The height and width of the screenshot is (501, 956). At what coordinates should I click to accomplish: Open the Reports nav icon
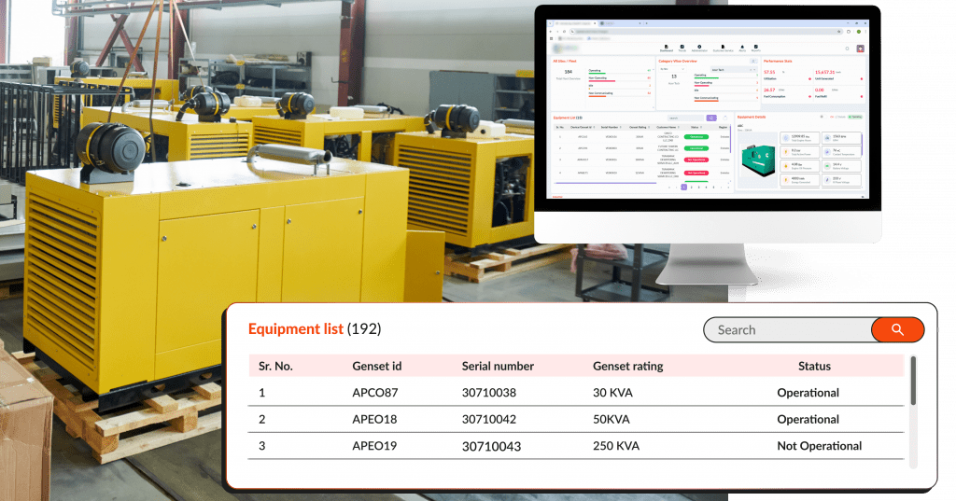[x=756, y=48]
